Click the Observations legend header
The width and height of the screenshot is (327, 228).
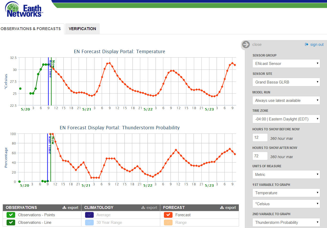point(21,208)
